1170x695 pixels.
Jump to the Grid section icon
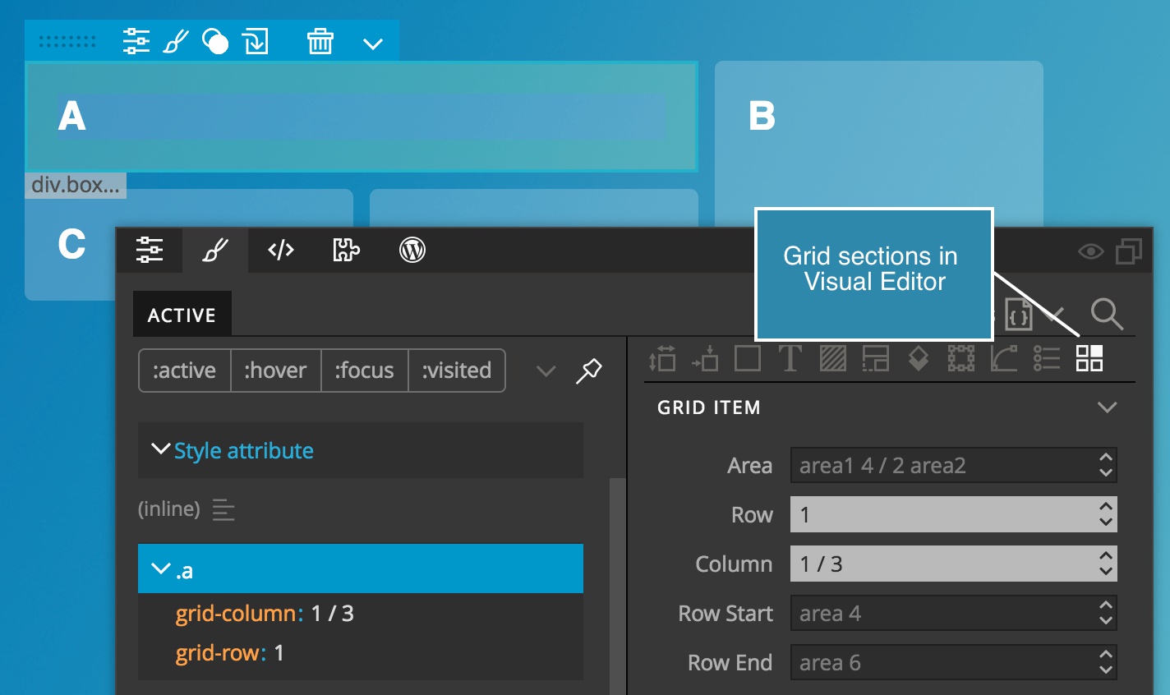click(1089, 358)
